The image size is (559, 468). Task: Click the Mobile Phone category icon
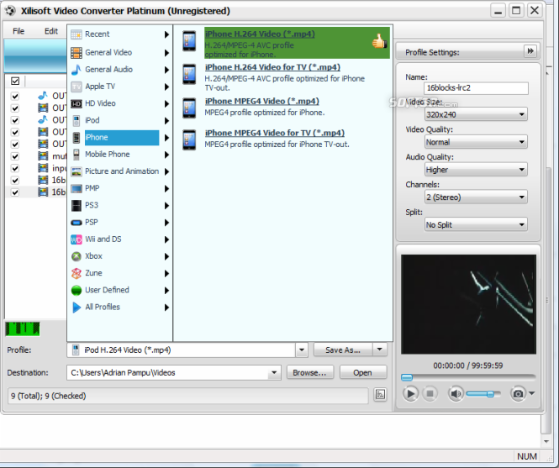(76, 155)
